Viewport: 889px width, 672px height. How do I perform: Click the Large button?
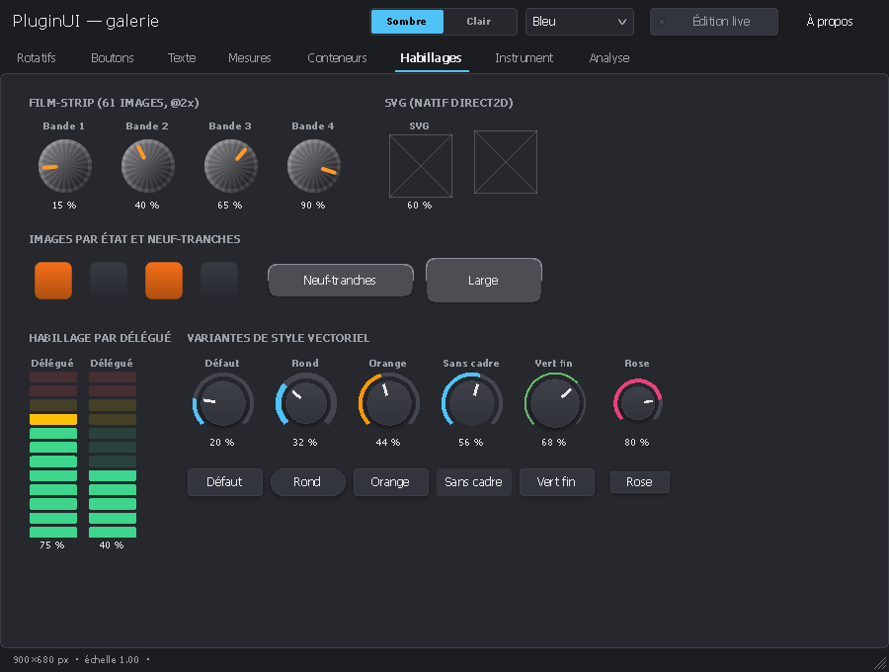484,280
